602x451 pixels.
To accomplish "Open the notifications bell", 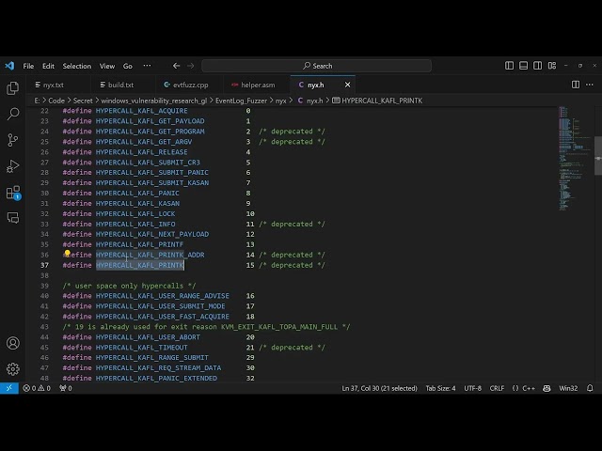I will click(590, 388).
